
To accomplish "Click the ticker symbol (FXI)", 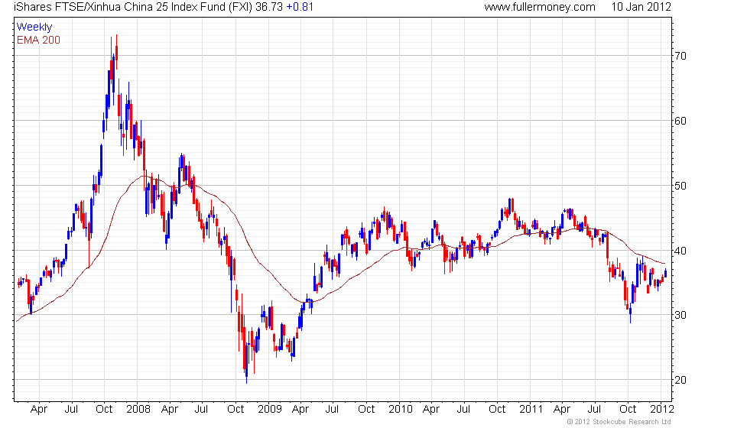I will point(241,7).
